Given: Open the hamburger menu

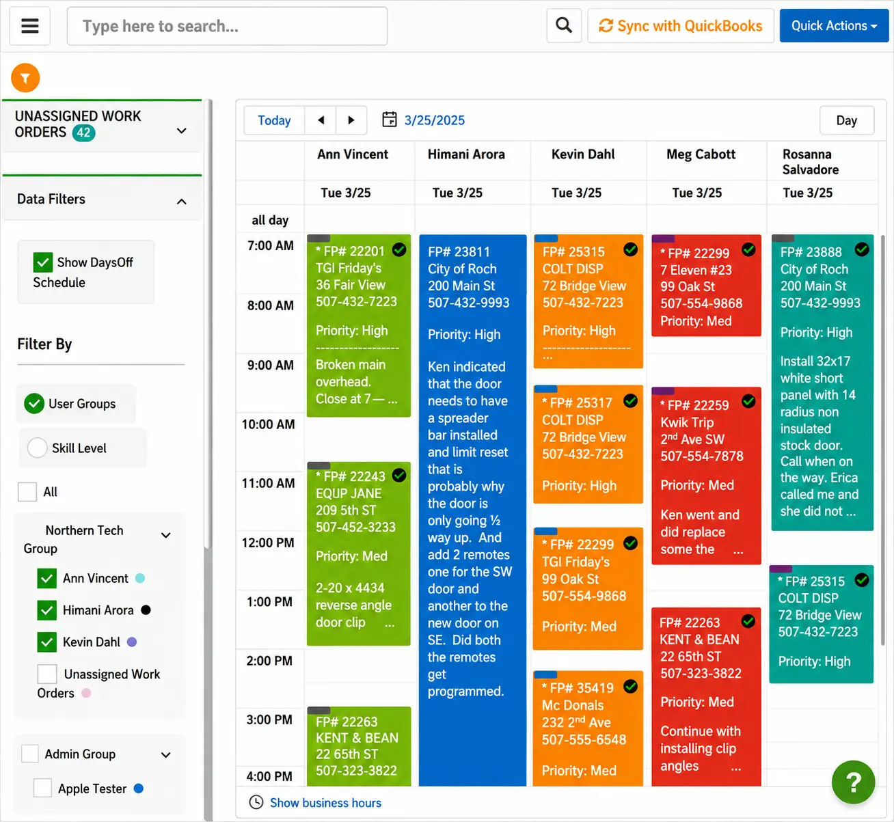Looking at the screenshot, I should (x=29, y=26).
